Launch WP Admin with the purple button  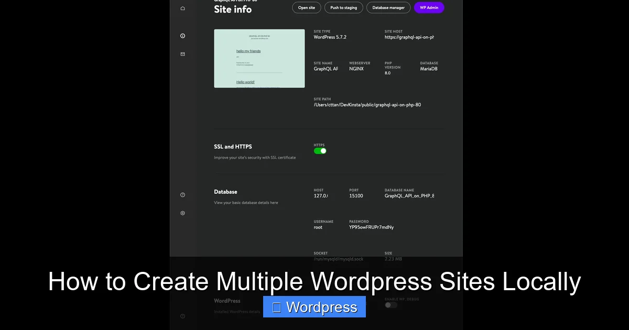(x=429, y=7)
